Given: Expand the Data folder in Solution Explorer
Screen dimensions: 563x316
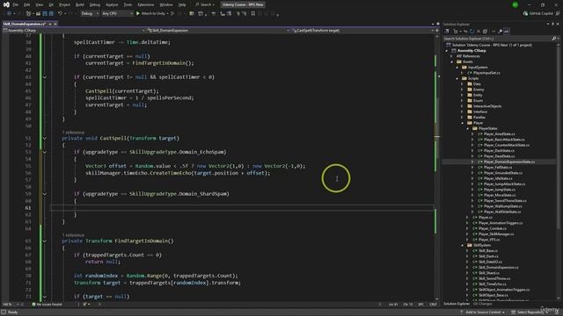Looking at the screenshot, I should coord(463,84).
